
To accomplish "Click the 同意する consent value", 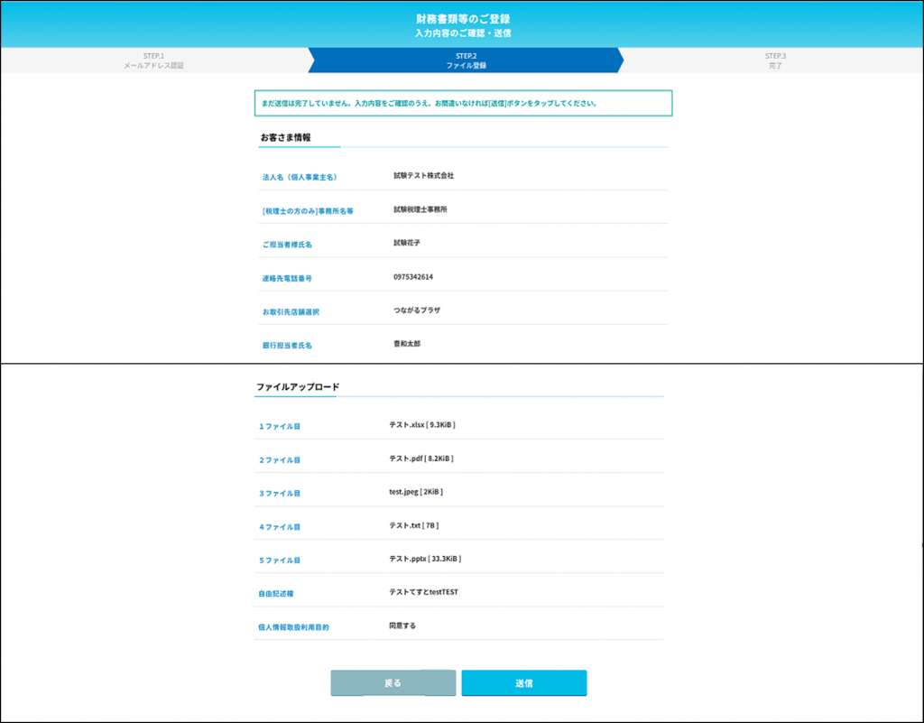I will 402,626.
